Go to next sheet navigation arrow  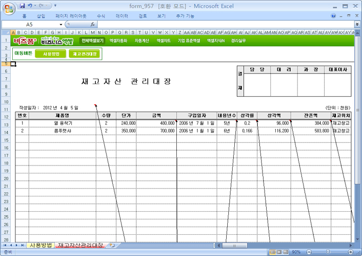point(17,245)
